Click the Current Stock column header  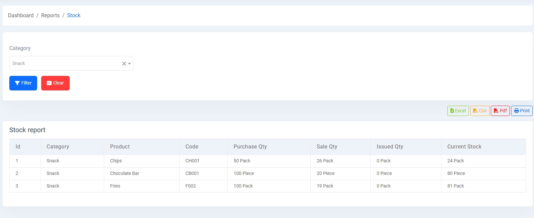pyautogui.click(x=464, y=147)
